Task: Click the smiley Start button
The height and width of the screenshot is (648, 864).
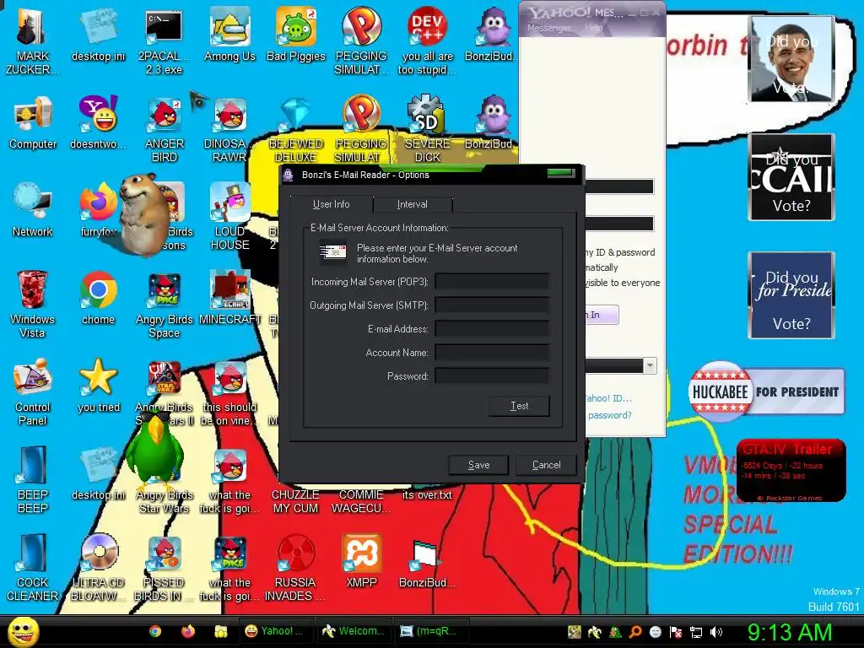Action: [23, 631]
